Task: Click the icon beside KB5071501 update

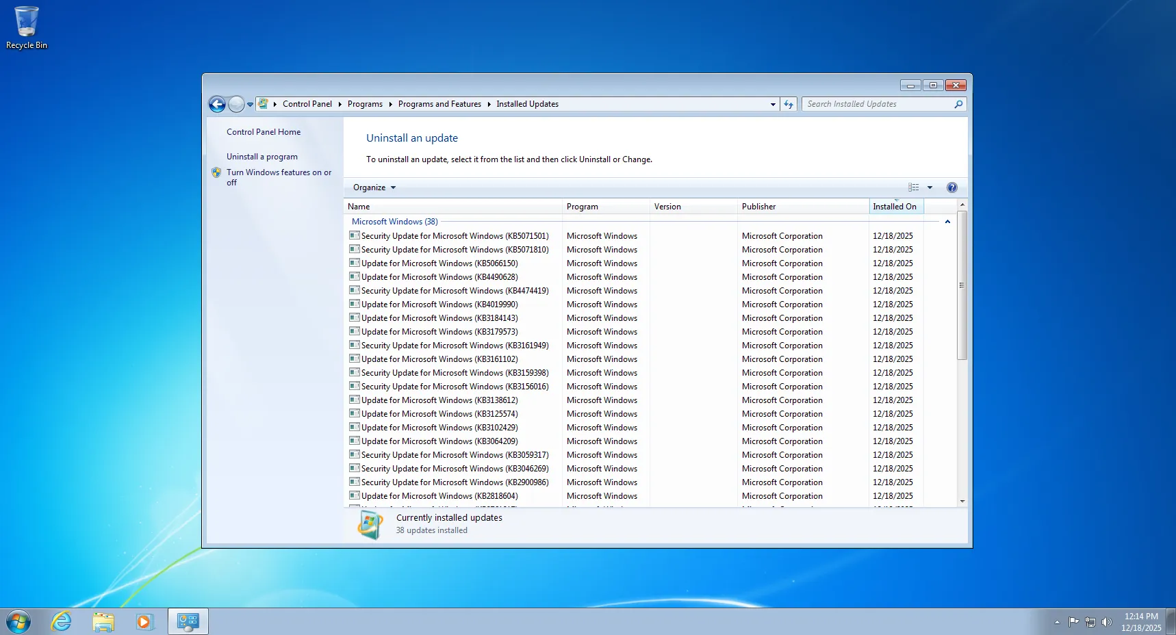Action: (355, 235)
